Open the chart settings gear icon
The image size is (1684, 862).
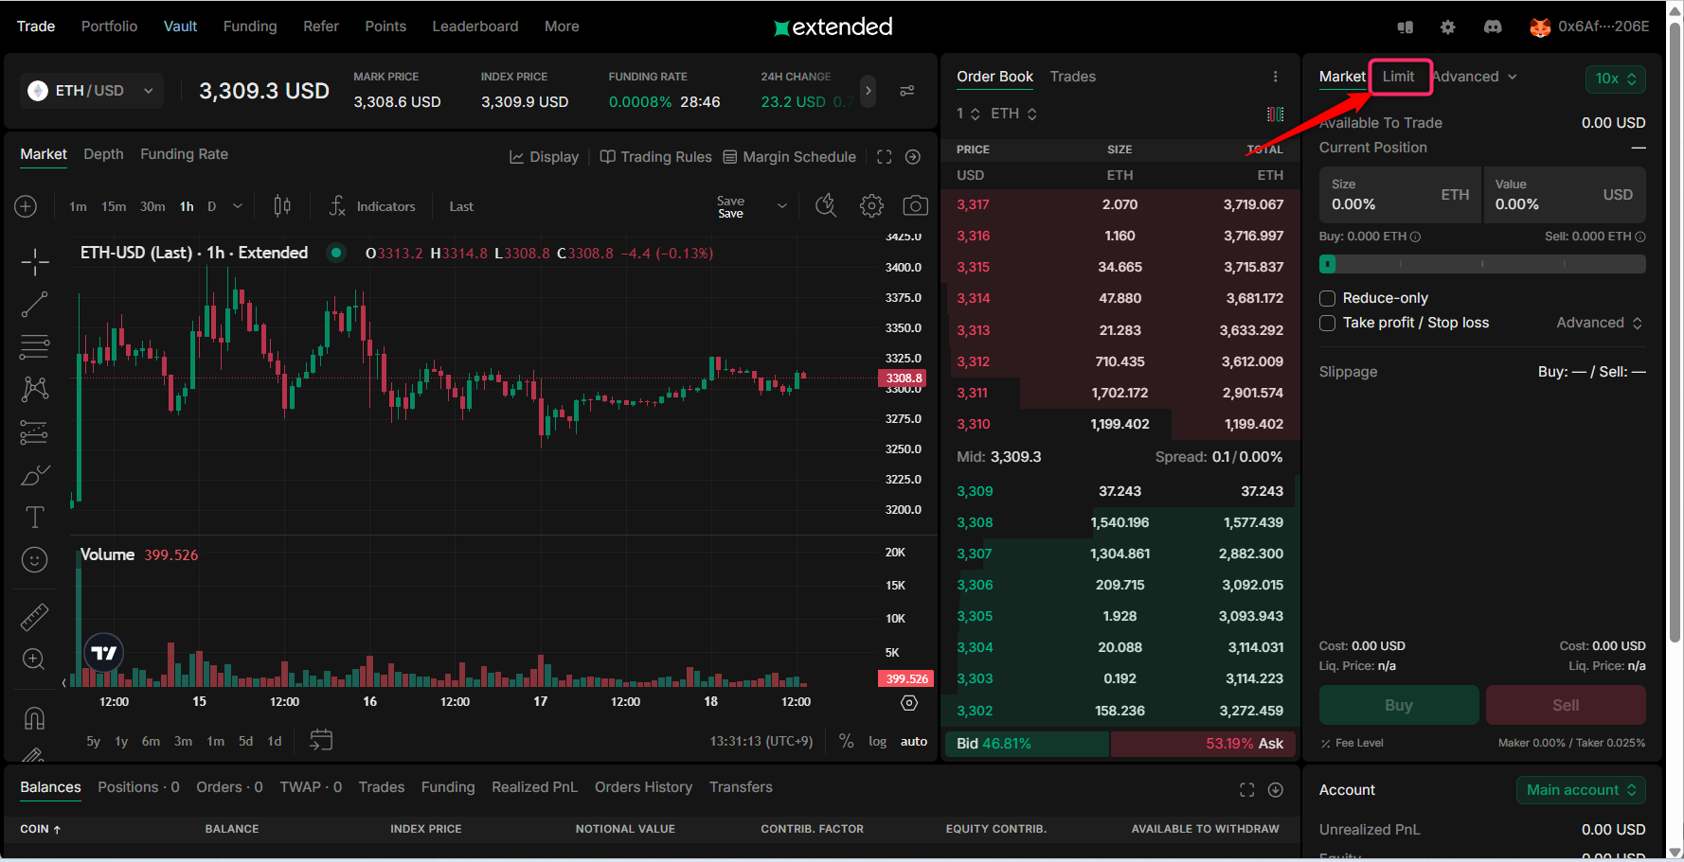(x=871, y=206)
